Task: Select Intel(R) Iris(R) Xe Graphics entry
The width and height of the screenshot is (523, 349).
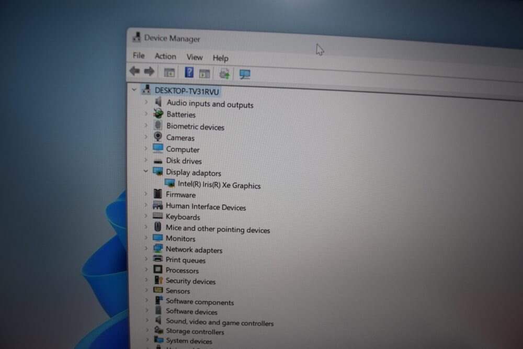Action: 219,185
